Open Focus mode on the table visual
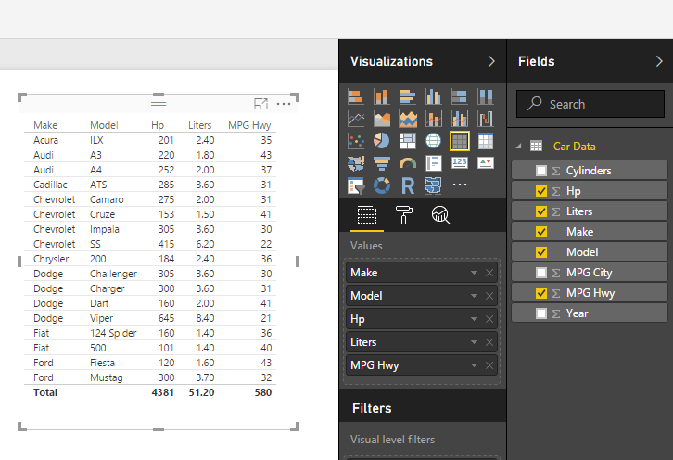673x460 pixels. pyautogui.click(x=261, y=104)
